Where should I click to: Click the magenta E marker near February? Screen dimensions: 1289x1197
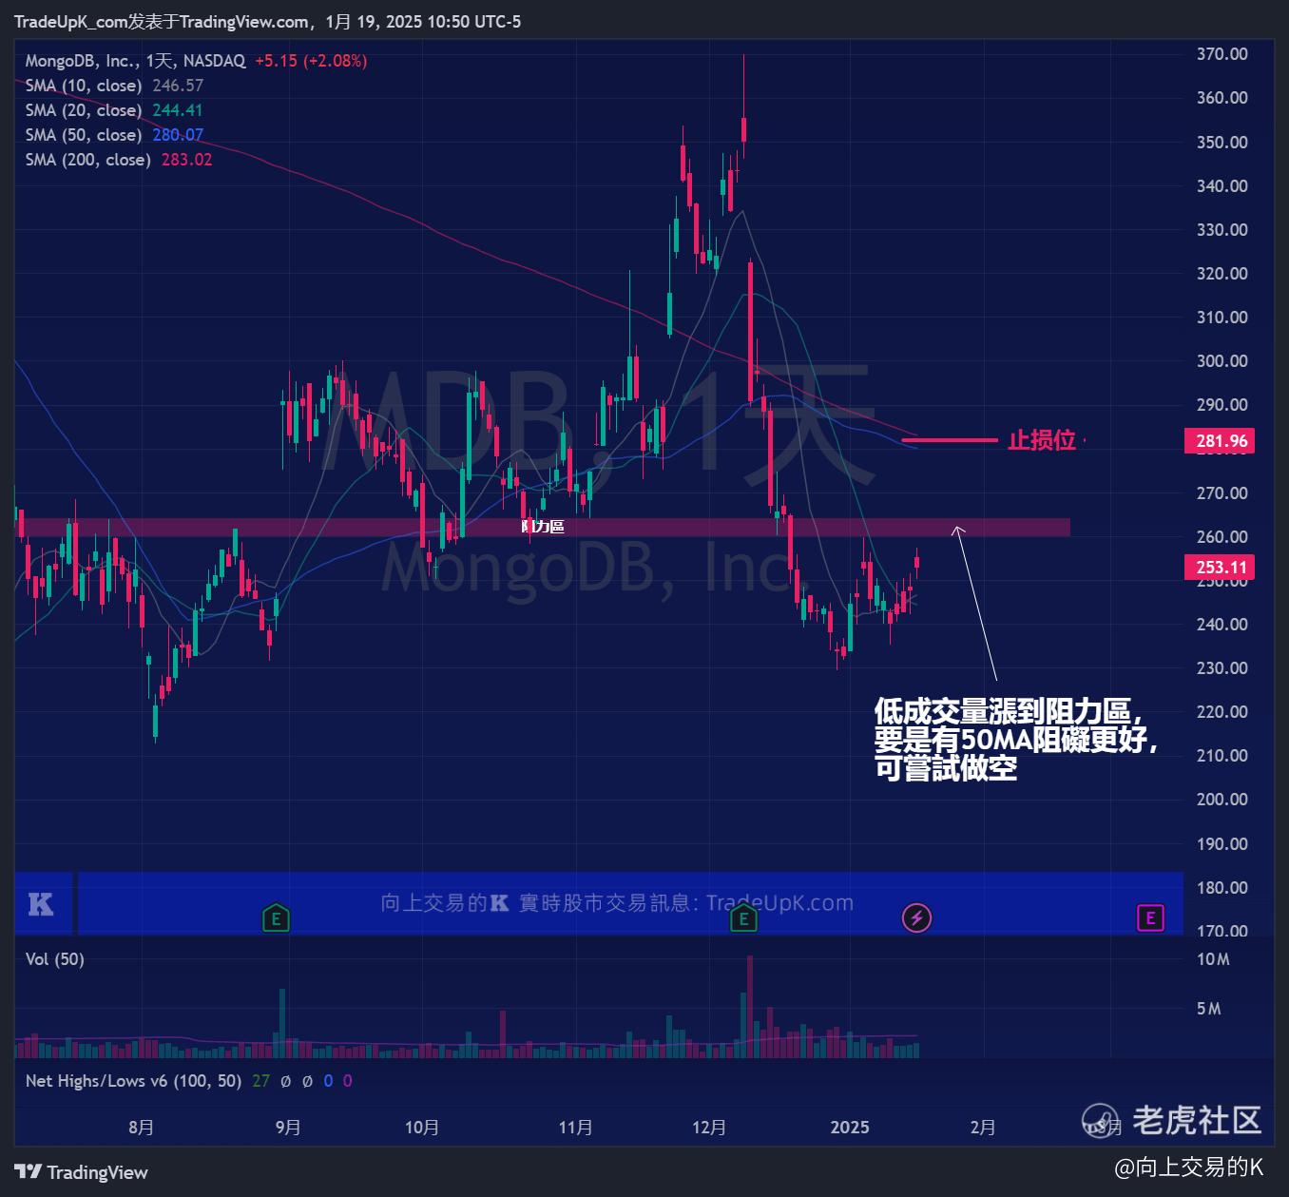[1150, 917]
